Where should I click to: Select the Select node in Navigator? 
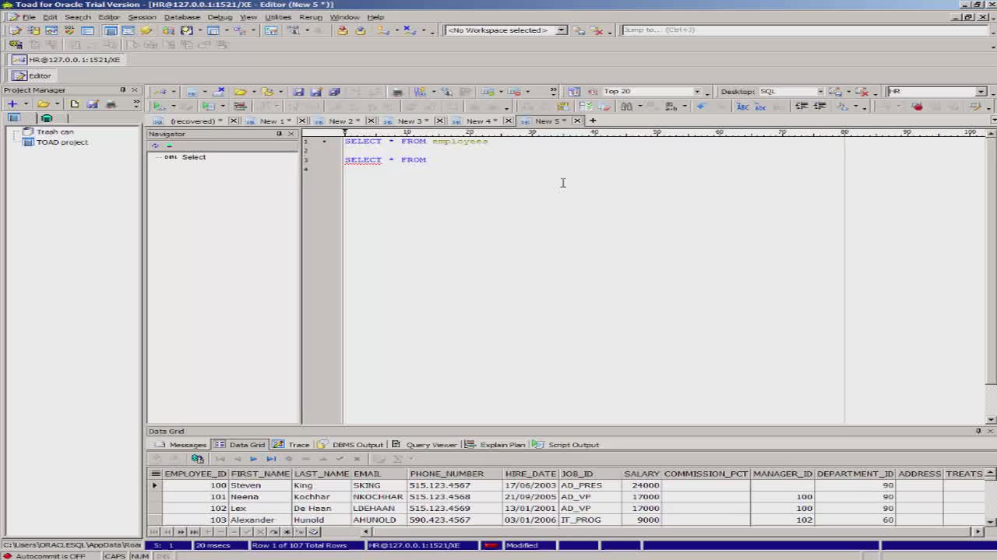tap(193, 157)
